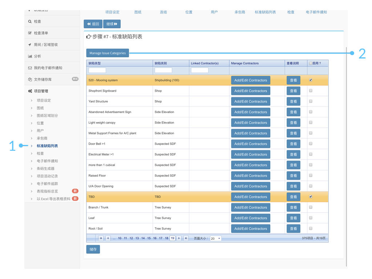Click 查看 for Door Bell >1 row
Viewport: 372px width, 279px height.
[294, 144]
